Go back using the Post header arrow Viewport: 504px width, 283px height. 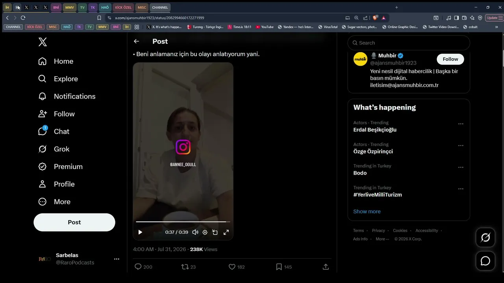[136, 41]
